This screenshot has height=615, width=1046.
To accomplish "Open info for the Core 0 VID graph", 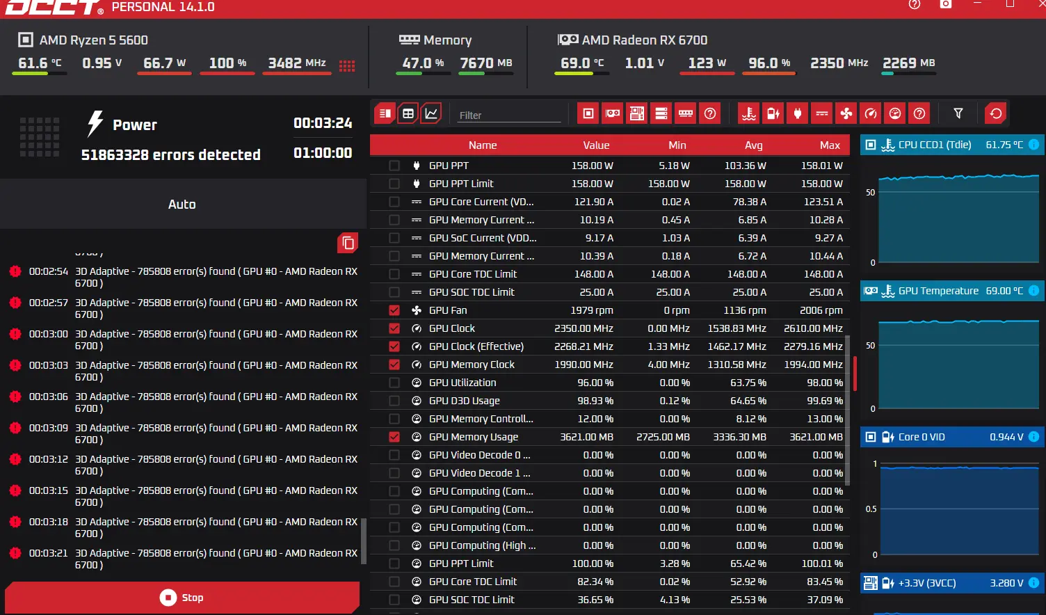I will [1033, 437].
